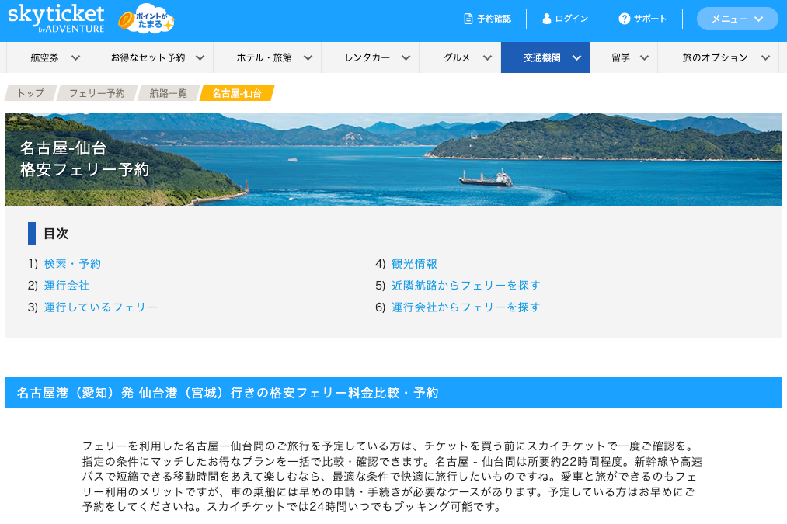
Task: Click the skyticket by ADVENTURE logo
Action: (x=56, y=19)
